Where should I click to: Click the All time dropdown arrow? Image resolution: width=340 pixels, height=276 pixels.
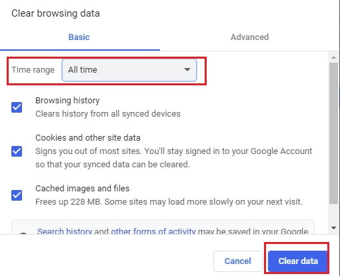187,70
